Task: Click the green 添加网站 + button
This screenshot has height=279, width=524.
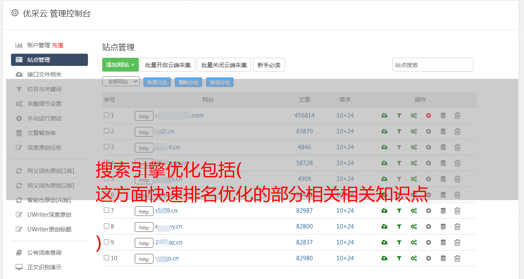Action: (x=121, y=65)
